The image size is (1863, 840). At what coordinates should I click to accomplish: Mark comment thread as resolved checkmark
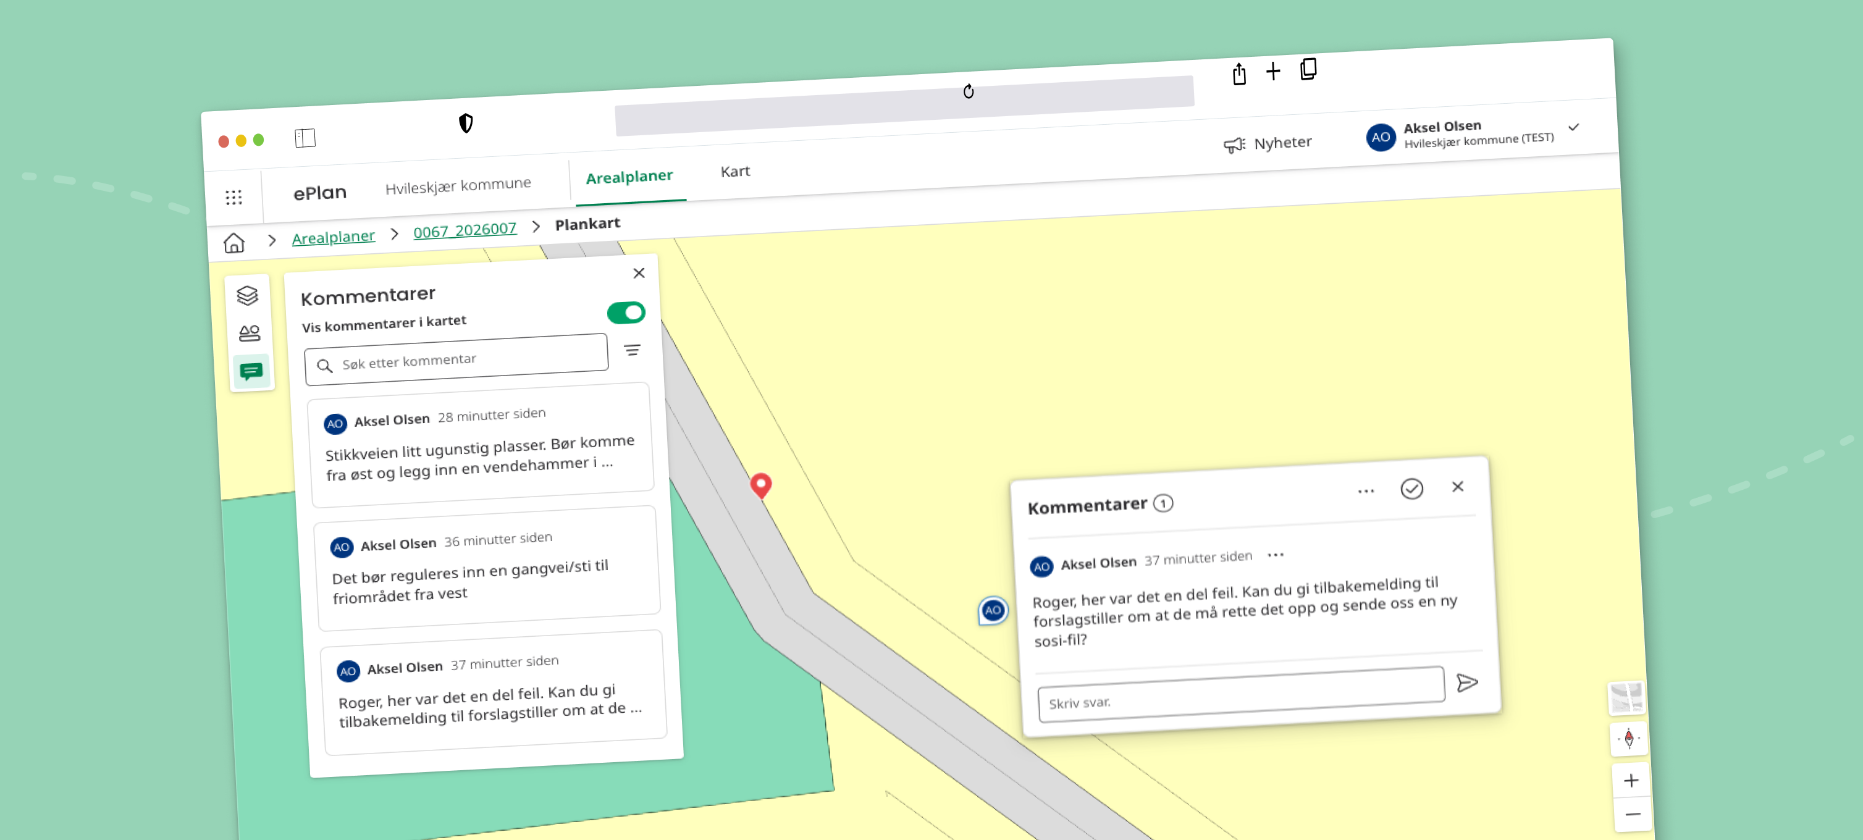tap(1411, 489)
